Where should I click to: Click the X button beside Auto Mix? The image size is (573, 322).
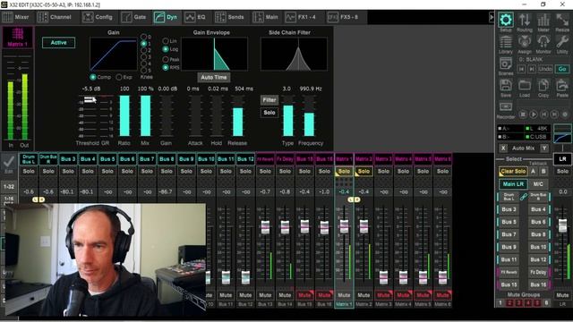click(503, 148)
